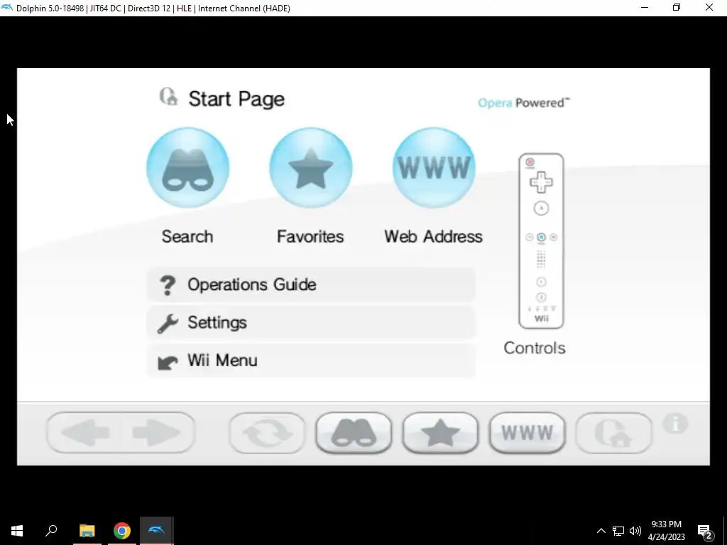This screenshot has width=727, height=545.
Task: Open Google Chrome from the taskbar
Action: coord(122,531)
